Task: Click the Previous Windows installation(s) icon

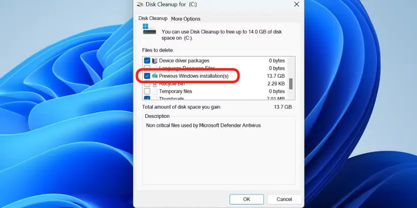Action: (x=155, y=76)
